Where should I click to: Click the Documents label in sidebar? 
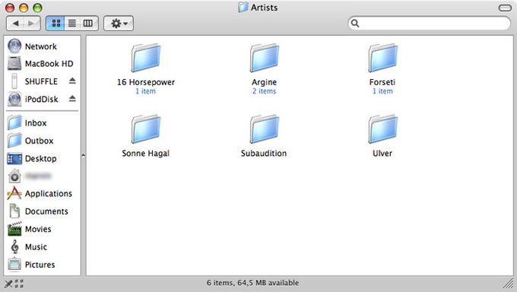(x=46, y=211)
